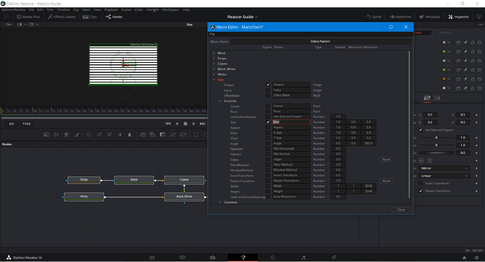This screenshot has height=262, width=485.
Task: Click the Reset button for Edges
Action: tap(386, 159)
